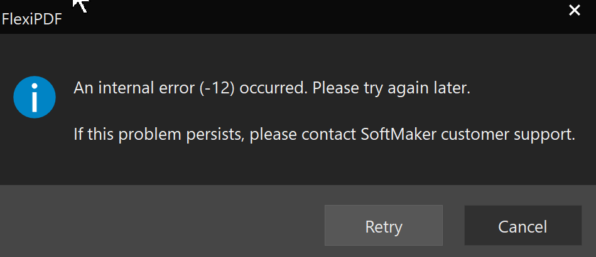Select the internal error message line
The height and width of the screenshot is (257, 596).
pos(272,88)
